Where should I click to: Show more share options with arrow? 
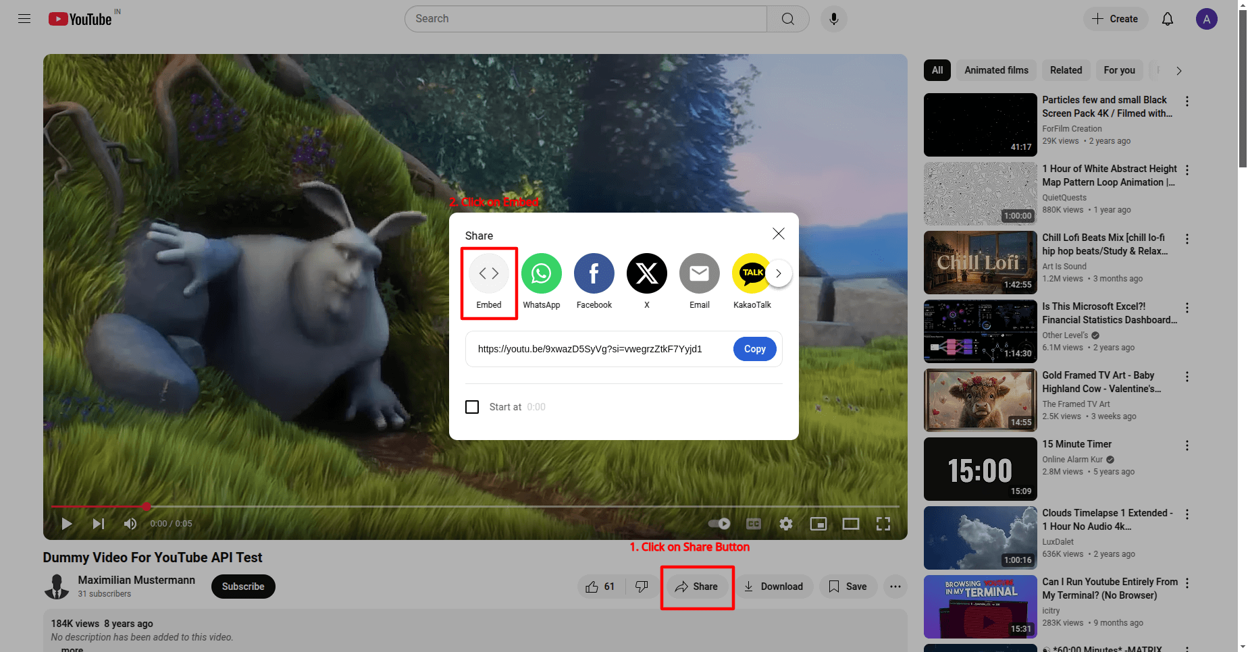pyautogui.click(x=779, y=273)
